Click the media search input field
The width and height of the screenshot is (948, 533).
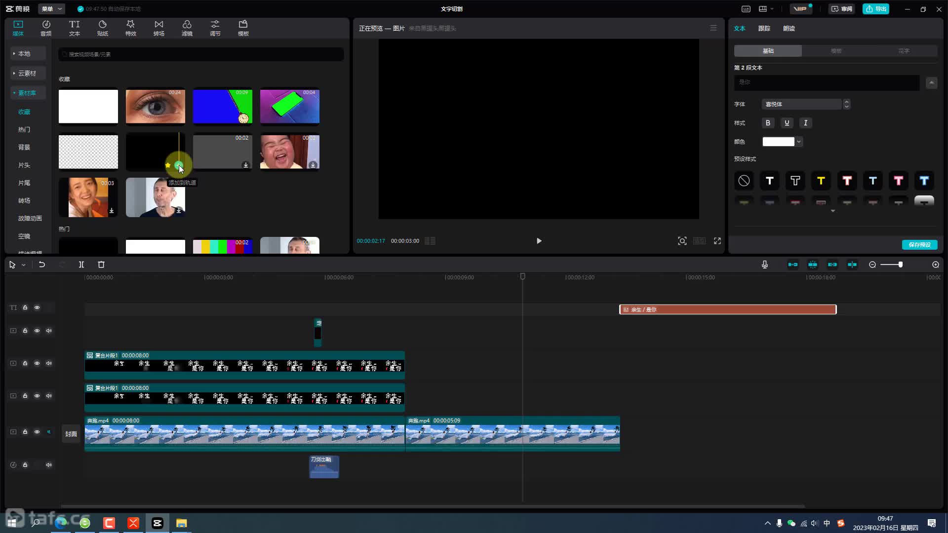point(201,54)
